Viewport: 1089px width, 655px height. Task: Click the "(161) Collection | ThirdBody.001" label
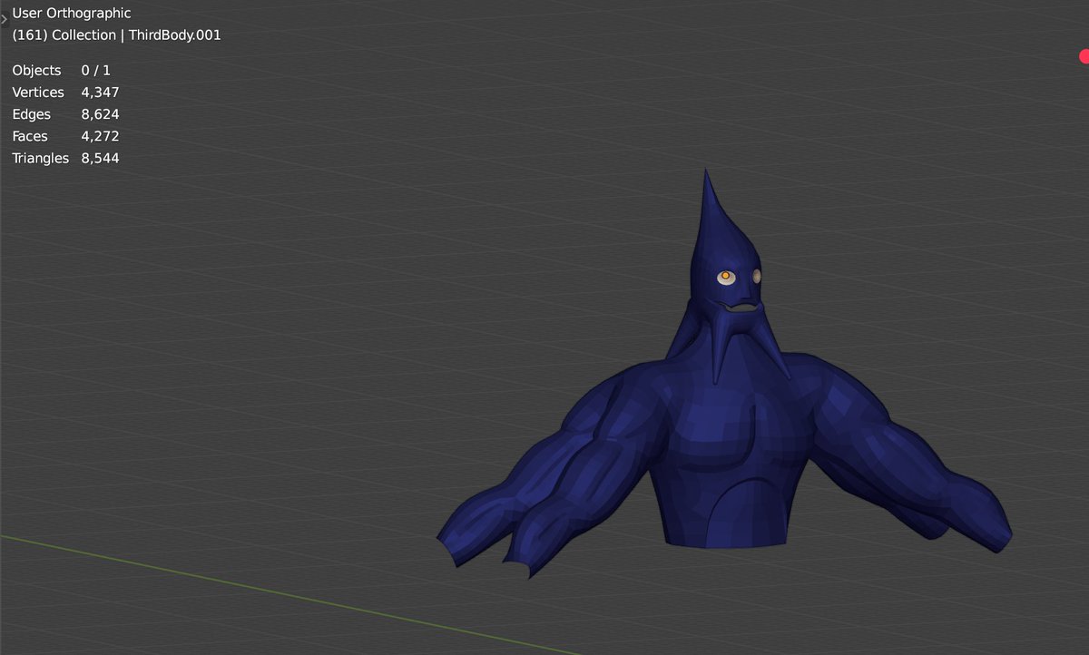(x=116, y=35)
